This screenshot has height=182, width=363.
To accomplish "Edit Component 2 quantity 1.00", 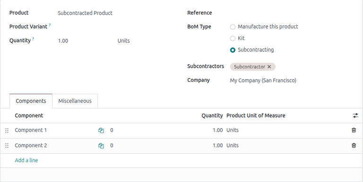I will tap(217, 146).
